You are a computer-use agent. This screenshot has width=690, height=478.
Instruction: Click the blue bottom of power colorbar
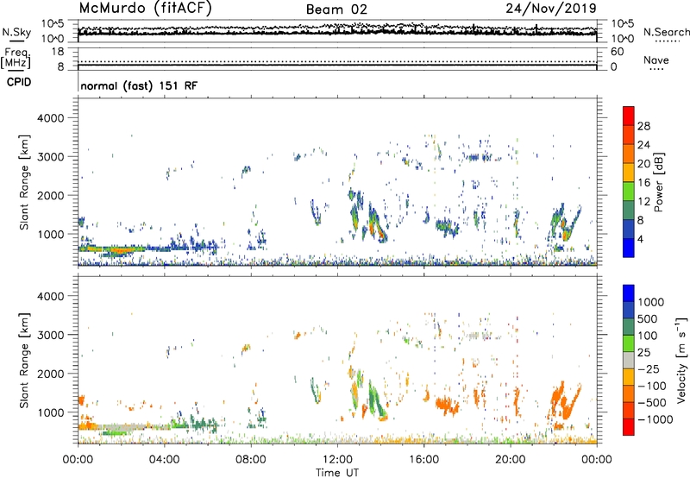629,248
